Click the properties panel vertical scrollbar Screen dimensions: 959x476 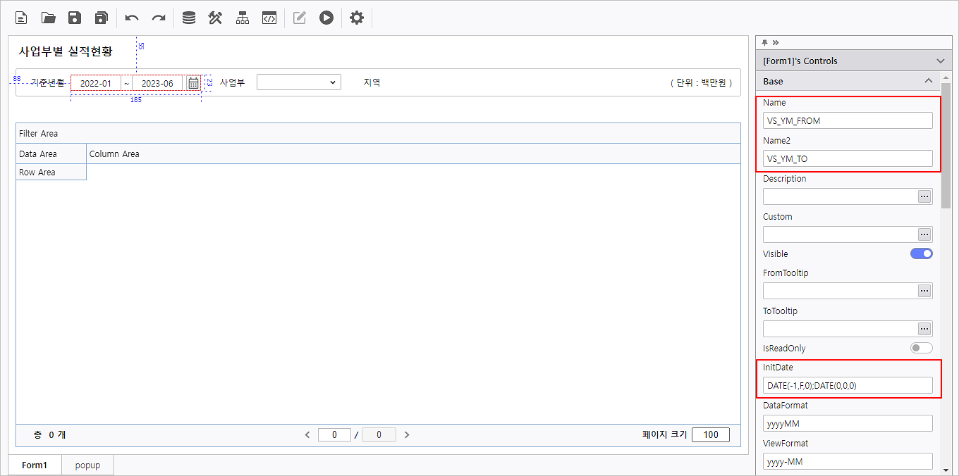tap(946, 155)
